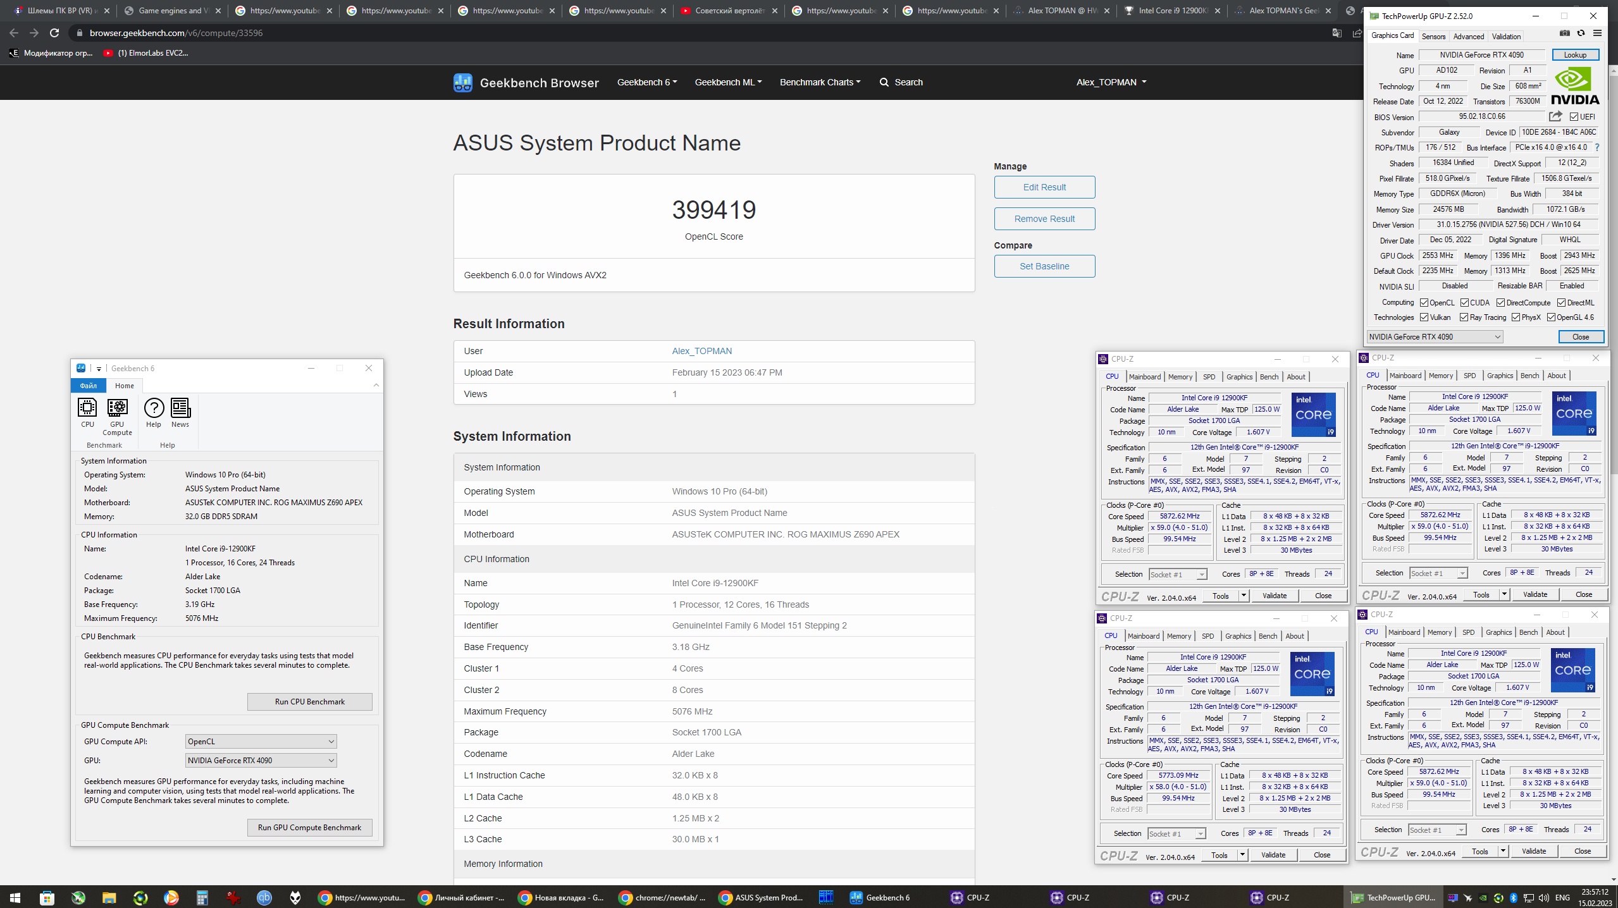Viewport: 1618px width, 908px height.
Task: Expand the Geekbench ML navbar menu
Action: 728,82
